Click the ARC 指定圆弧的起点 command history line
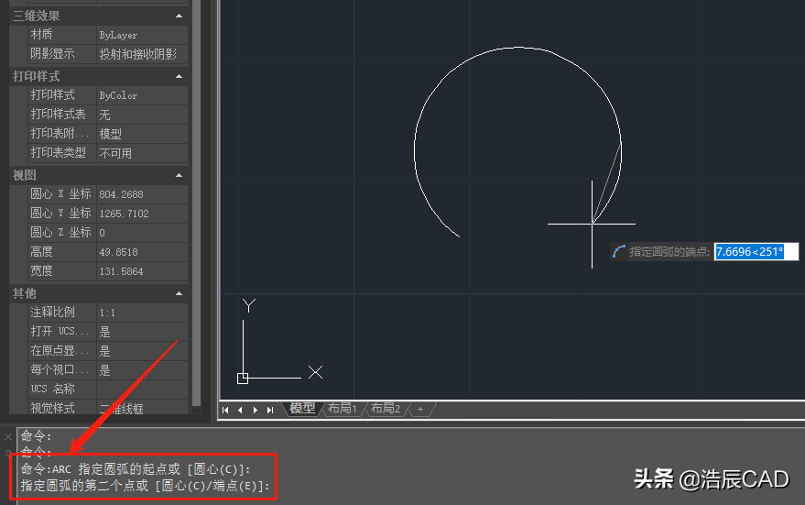The height and width of the screenshot is (505, 805). (x=136, y=469)
